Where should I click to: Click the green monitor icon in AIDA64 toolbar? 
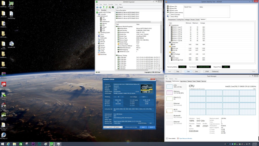tap(113, 7)
